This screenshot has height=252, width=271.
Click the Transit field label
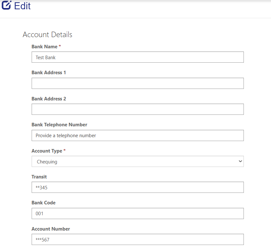tap(39, 177)
